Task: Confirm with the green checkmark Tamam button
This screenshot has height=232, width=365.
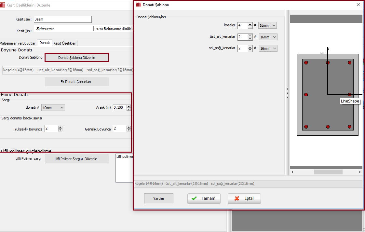Action: click(204, 198)
